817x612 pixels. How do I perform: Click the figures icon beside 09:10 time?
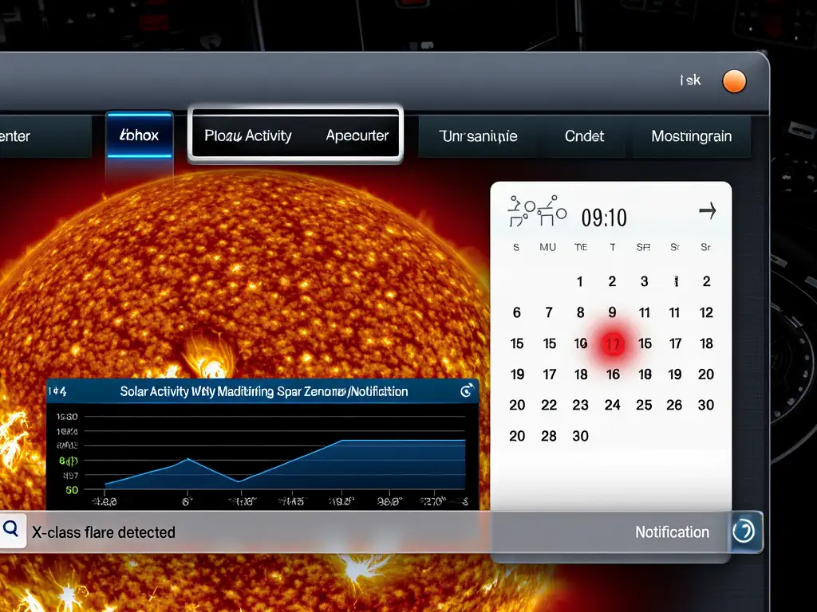(537, 211)
